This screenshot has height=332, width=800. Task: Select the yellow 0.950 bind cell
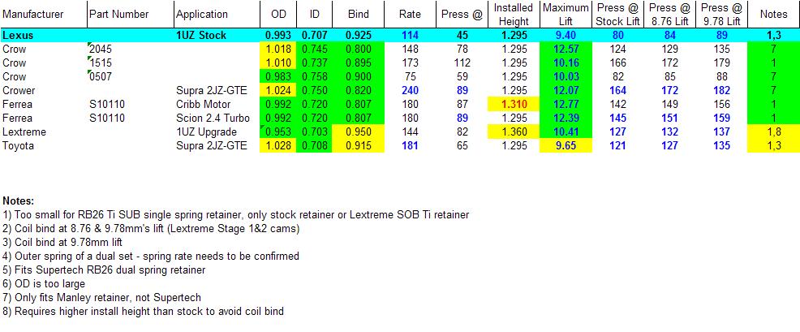click(358, 132)
